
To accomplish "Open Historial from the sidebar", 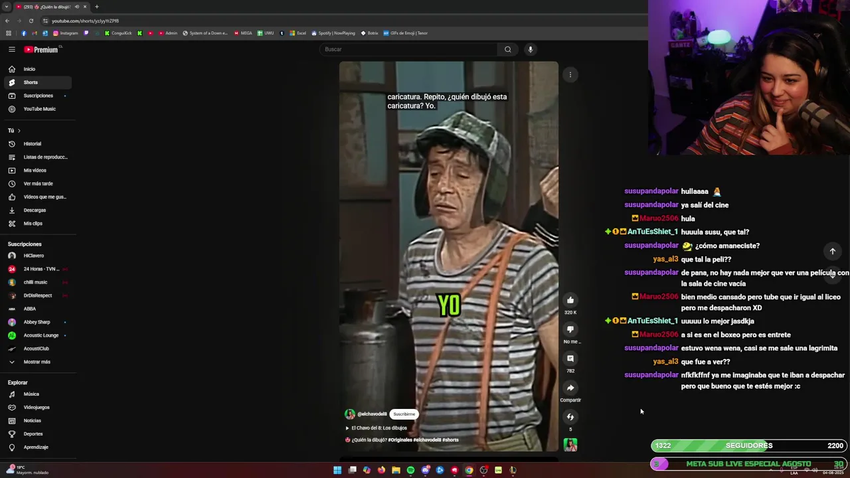I will click(37, 143).
